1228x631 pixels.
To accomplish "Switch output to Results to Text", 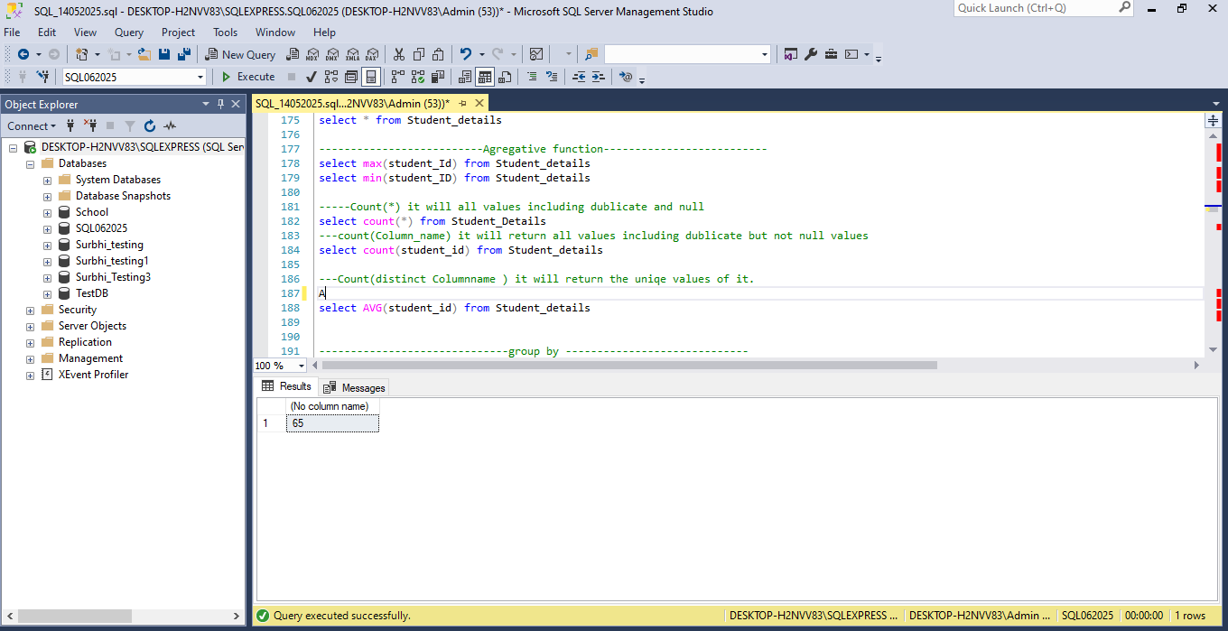I will click(x=465, y=77).
